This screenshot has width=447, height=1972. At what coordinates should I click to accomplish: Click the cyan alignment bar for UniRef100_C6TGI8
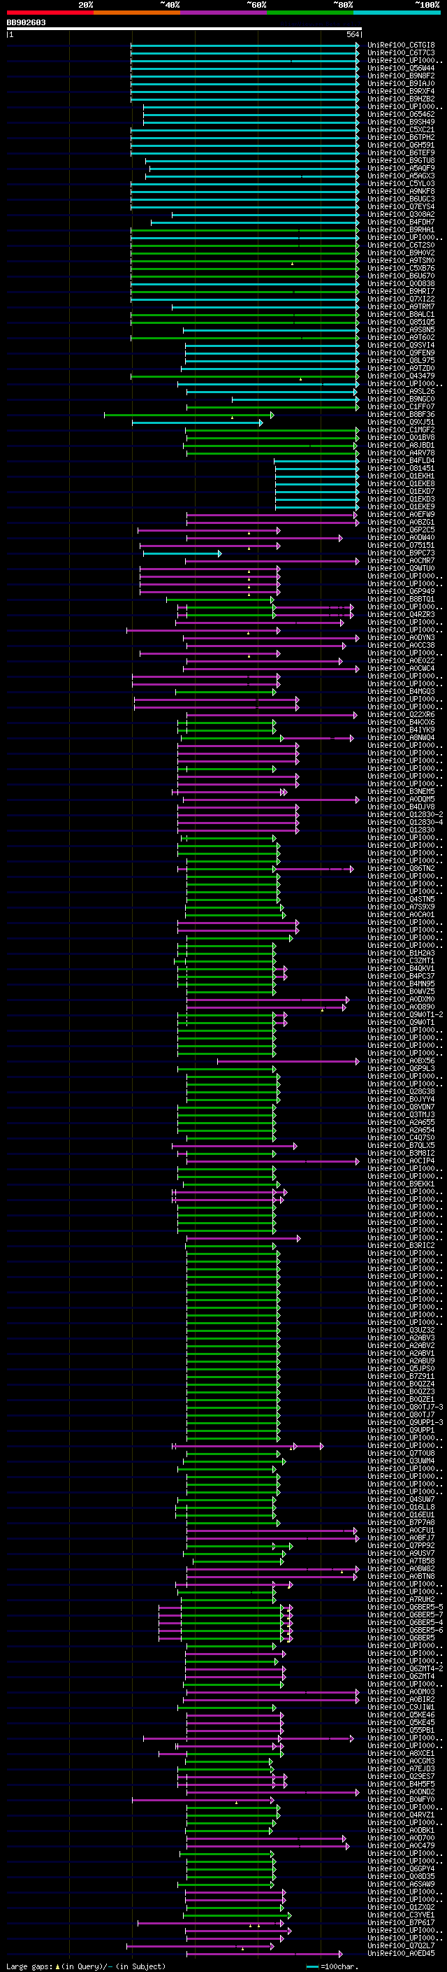click(244, 45)
